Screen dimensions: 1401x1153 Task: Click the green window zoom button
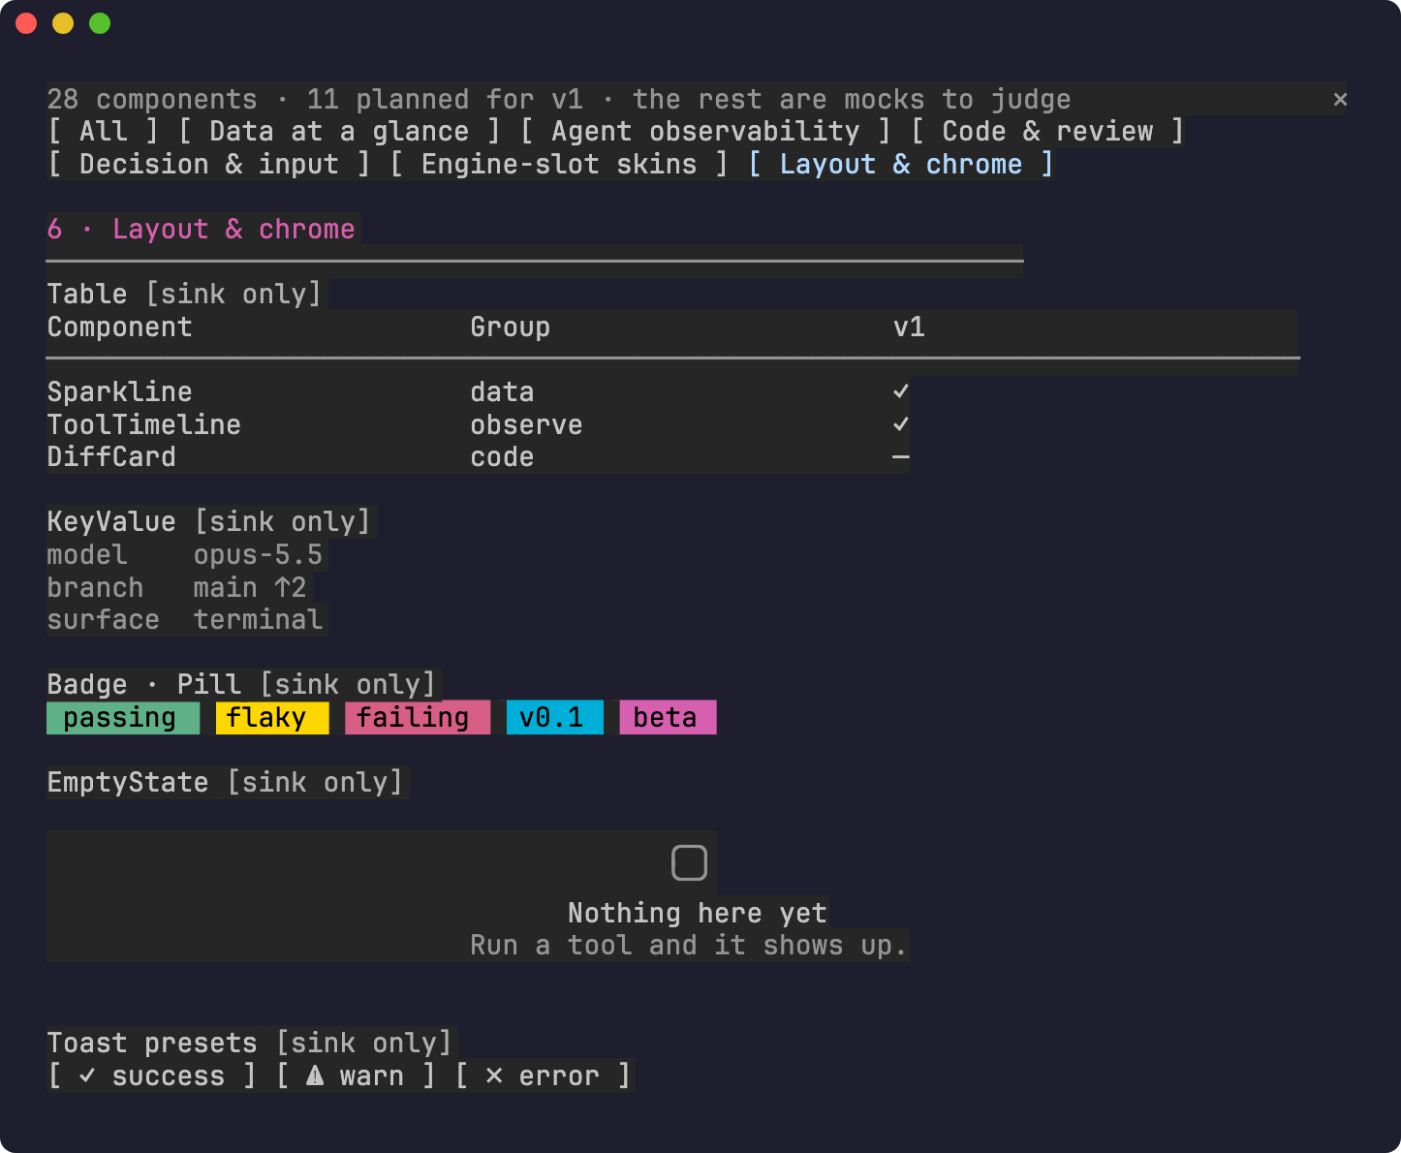100,23
